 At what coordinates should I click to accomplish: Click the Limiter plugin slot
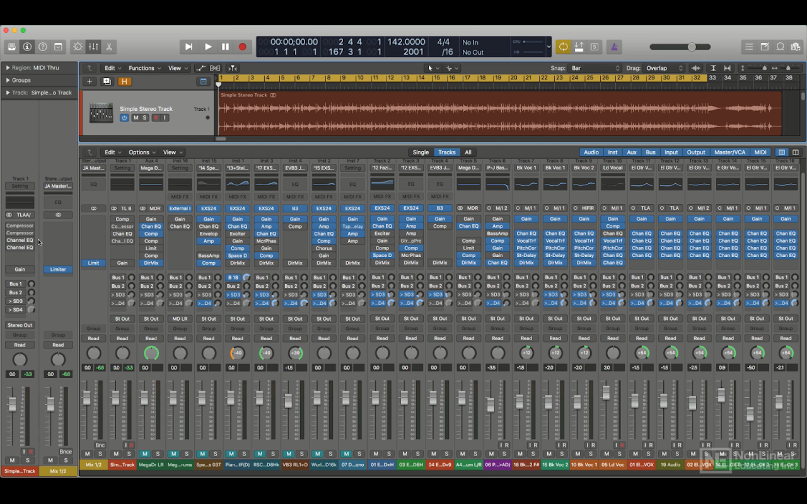coord(58,270)
